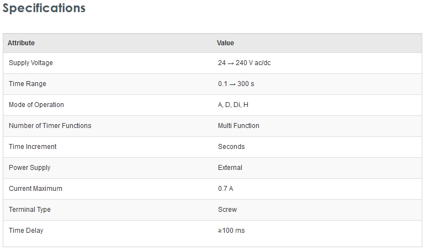Click the Seconds value cell
The width and height of the screenshot is (430, 251).
click(231, 147)
